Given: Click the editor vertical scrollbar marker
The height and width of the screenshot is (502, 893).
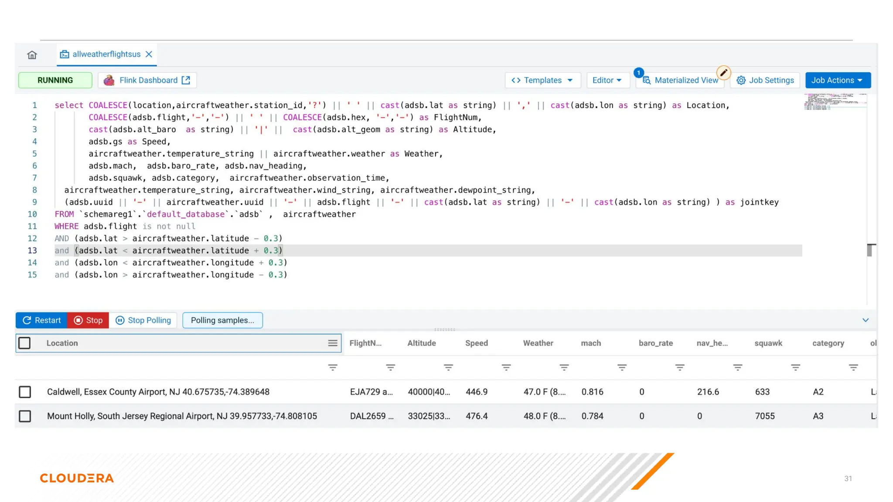Looking at the screenshot, I should (x=869, y=250).
